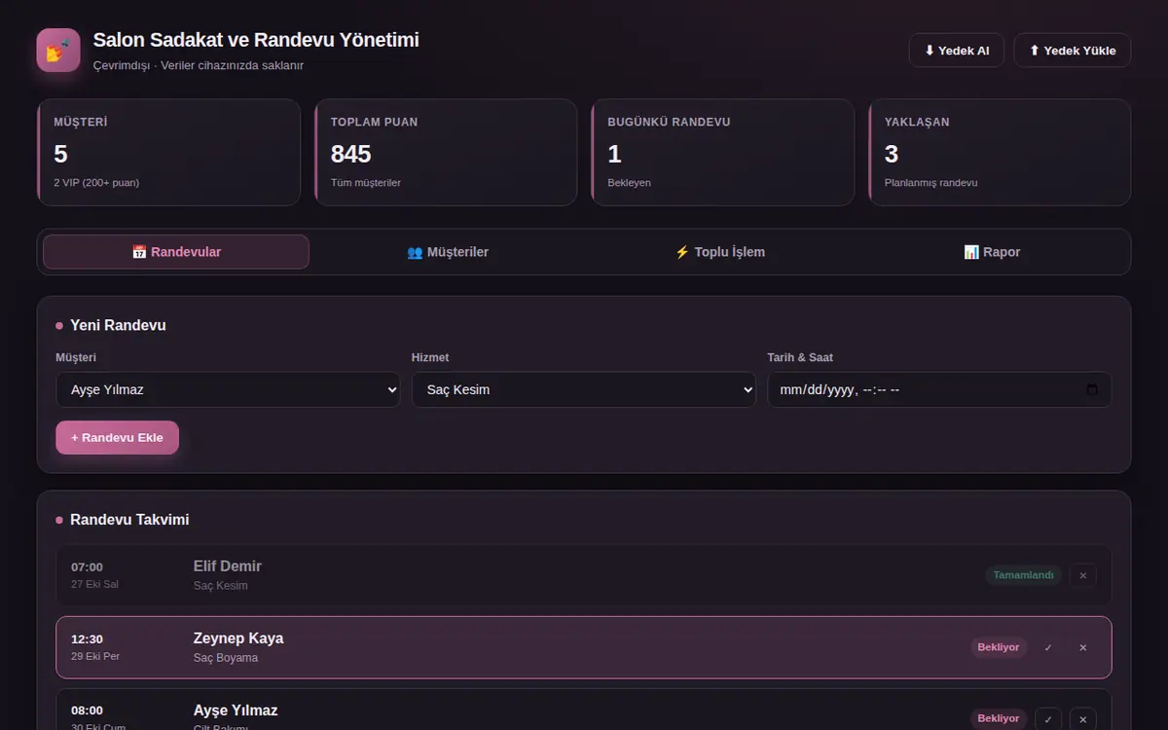This screenshot has width=1168, height=730.
Task: Select the Bugünkü Randevu stat card
Action: coord(722,152)
